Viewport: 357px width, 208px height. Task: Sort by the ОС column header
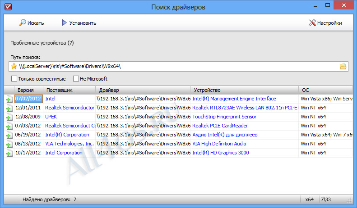tap(325, 90)
